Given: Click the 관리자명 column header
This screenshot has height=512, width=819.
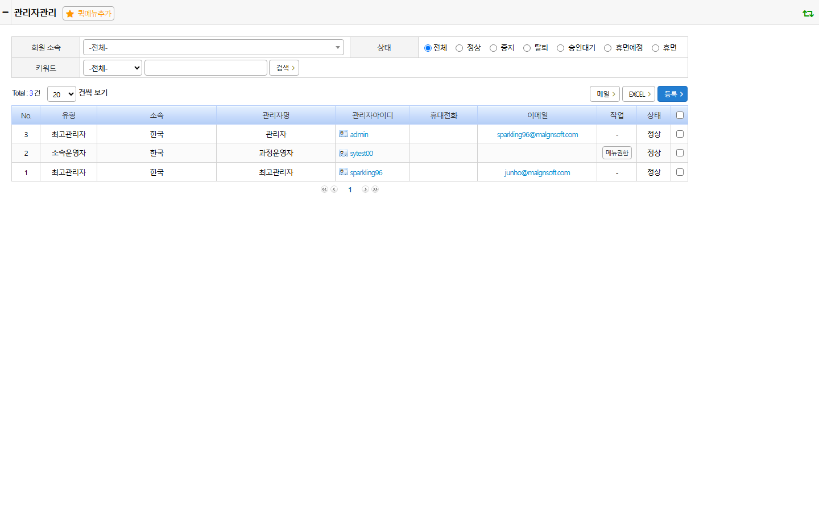Looking at the screenshot, I should tap(276, 115).
